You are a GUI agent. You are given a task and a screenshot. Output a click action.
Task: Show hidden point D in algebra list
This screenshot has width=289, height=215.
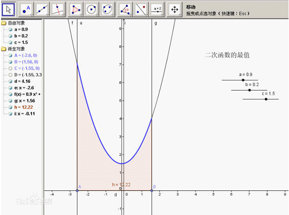point(10,75)
